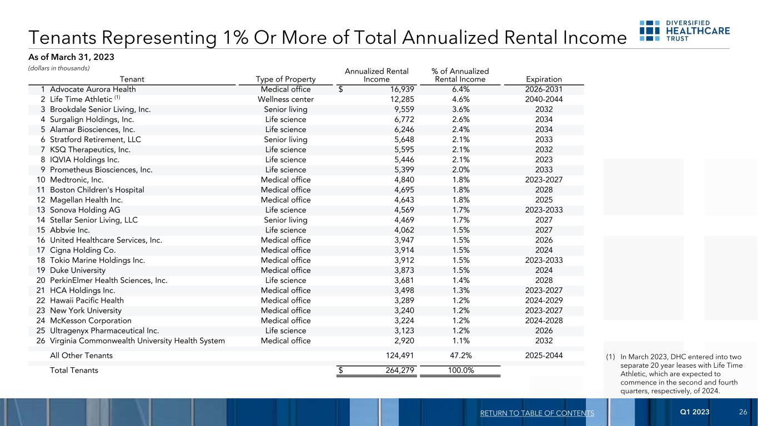Click the Advocate Aurora Health tenant row

[x=93, y=89]
